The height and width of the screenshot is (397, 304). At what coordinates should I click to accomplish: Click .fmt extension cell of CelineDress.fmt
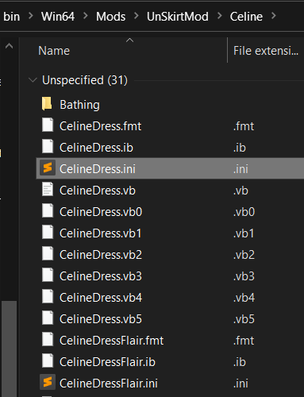point(244,126)
